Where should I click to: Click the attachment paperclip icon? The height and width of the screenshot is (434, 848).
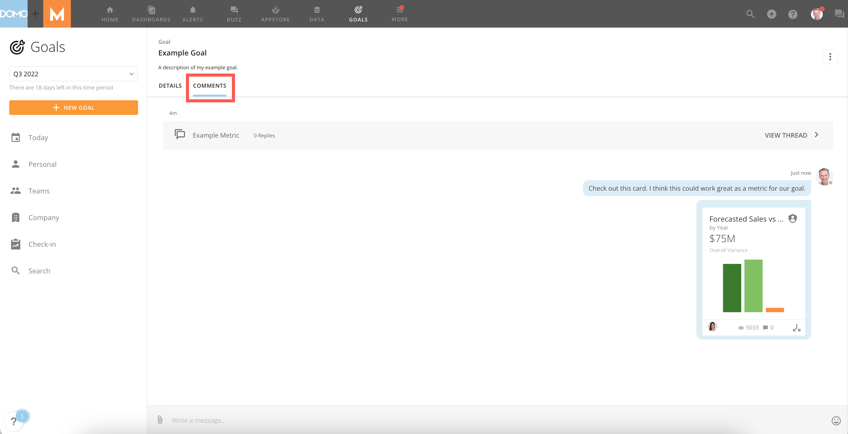point(160,420)
